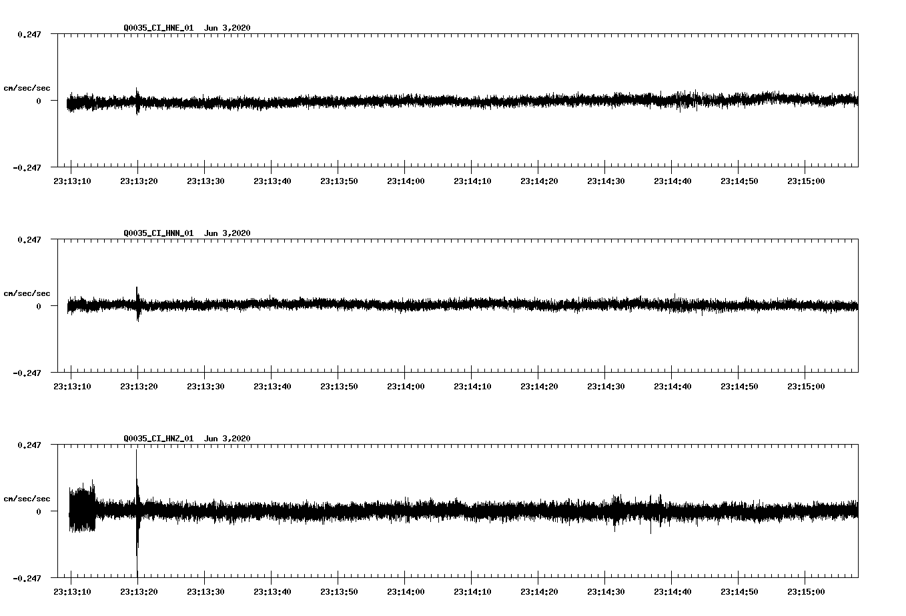The width and height of the screenshot is (906, 616).
Task: Click the cm/sec/sec unit label on HNN plot
Action: click(x=27, y=293)
